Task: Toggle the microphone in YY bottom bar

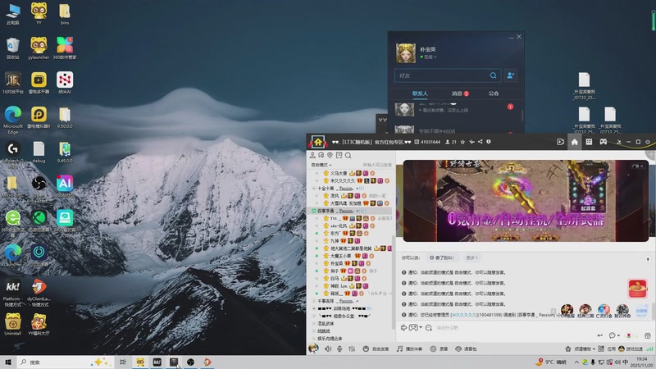Action: 339,348
